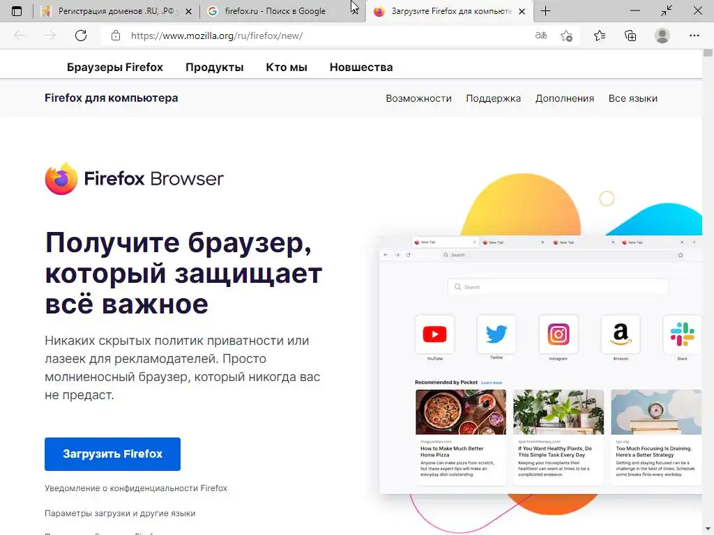The image size is (714, 535).
Task: Click the Slack tile in the preview
Action: (x=682, y=334)
